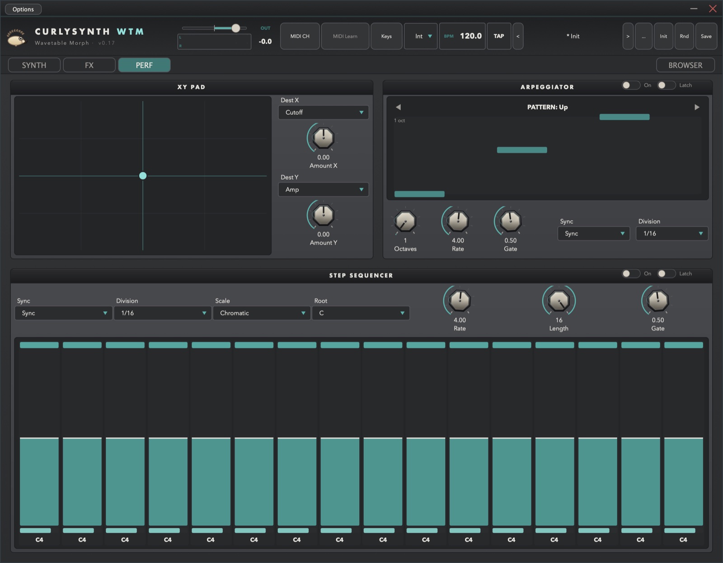This screenshot has height=563, width=723.
Task: Click the output volume slider handle
Action: click(235, 28)
